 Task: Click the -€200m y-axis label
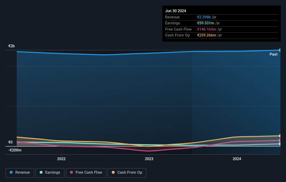pyautogui.click(x=15, y=150)
